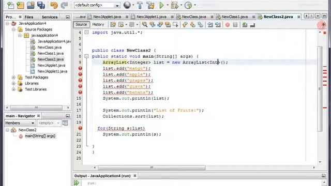Image resolution: width=331 pixels, height=186 pixels.
Task: Expand the Libraries node
Action: pos(13,83)
